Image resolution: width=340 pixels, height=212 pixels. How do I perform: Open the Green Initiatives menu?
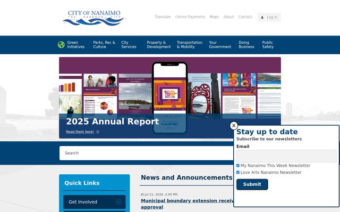[76, 45]
